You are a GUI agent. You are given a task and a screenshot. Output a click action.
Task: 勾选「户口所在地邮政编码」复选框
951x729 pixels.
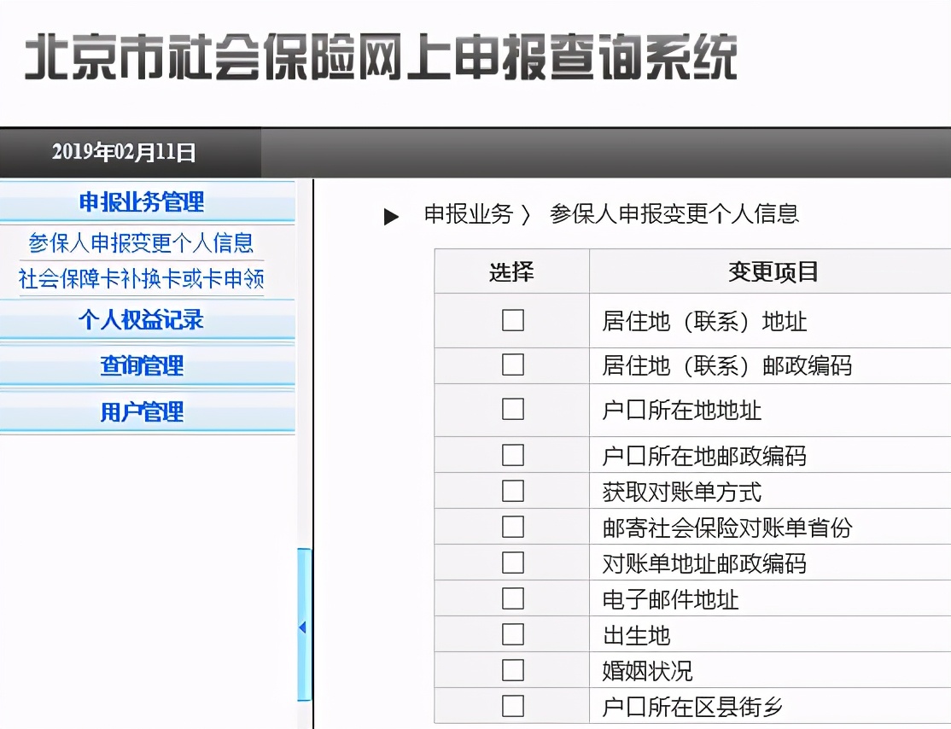click(x=511, y=455)
